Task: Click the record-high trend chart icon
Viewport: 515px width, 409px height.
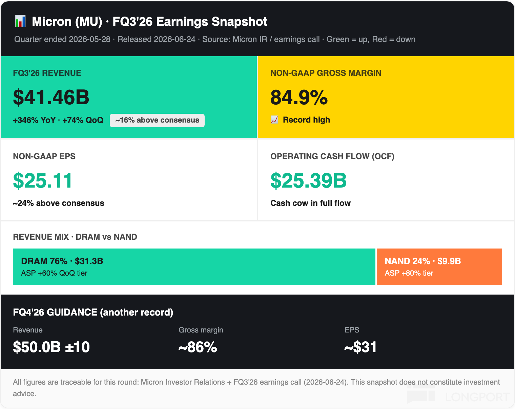Action: coord(274,120)
